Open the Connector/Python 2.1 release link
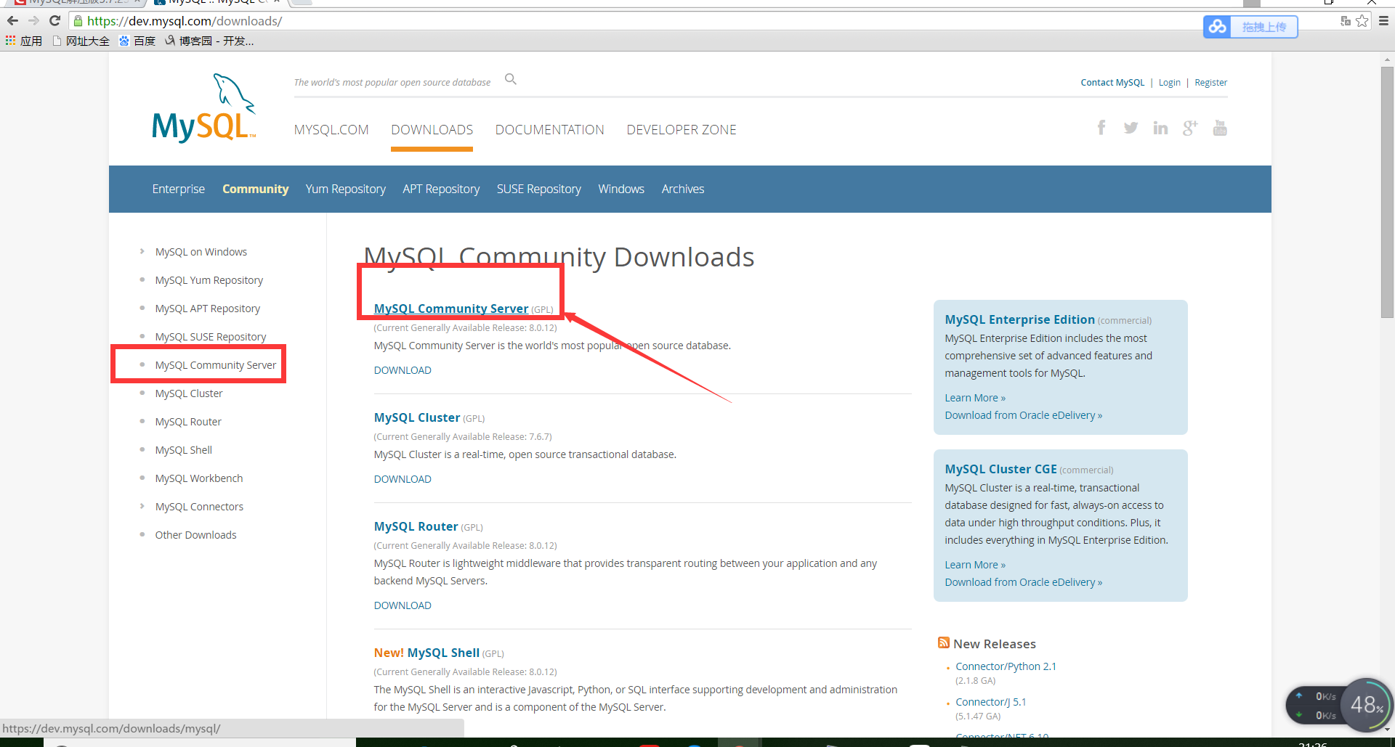The image size is (1395, 747). [1006, 666]
